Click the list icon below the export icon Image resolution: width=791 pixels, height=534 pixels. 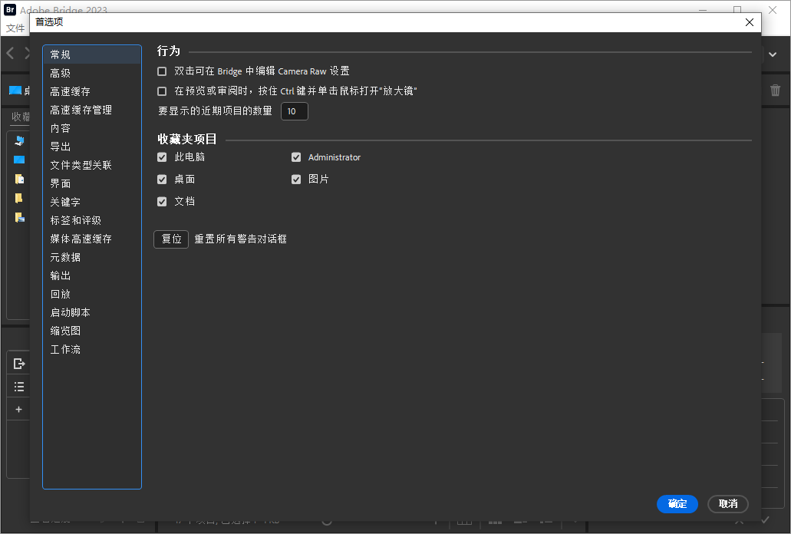pos(18,386)
